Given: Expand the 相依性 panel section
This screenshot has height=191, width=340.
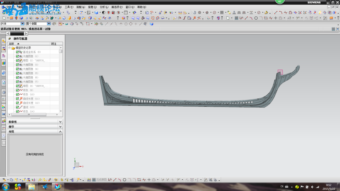Looking at the screenshot, I should 60,122.
